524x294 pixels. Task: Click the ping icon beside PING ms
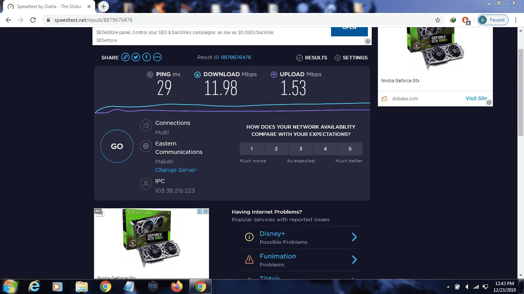(x=150, y=75)
